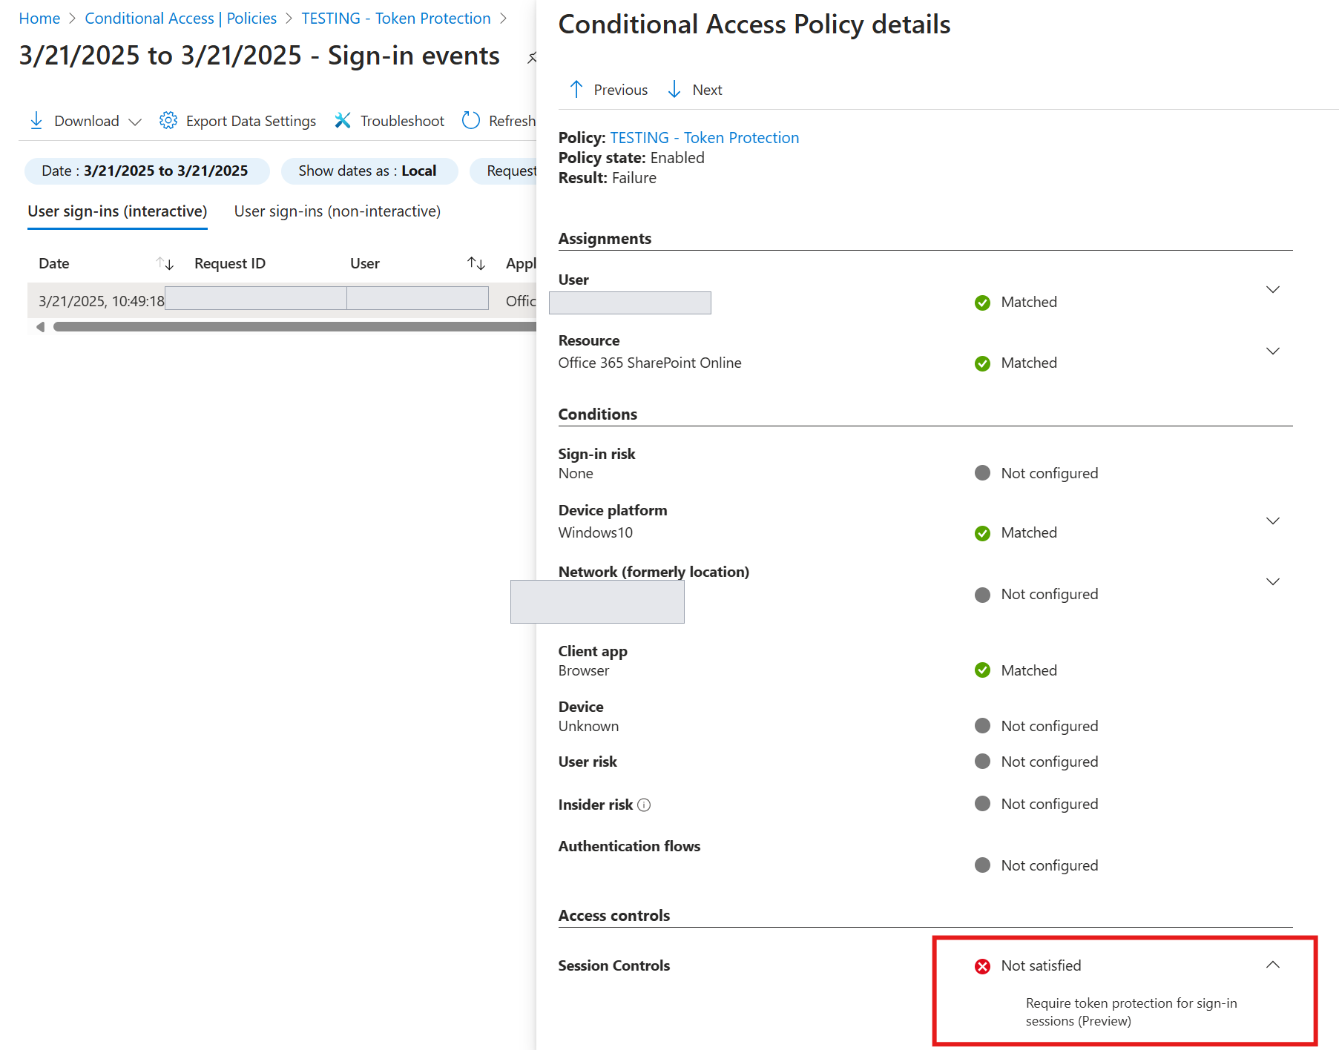
Task: Click the Insider risk info icon
Action: click(644, 805)
